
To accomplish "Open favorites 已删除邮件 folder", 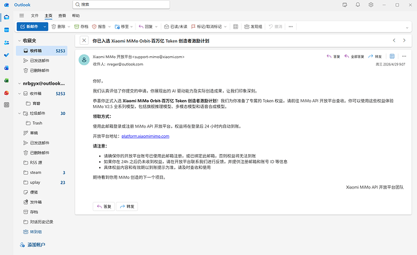I will tap(42, 71).
